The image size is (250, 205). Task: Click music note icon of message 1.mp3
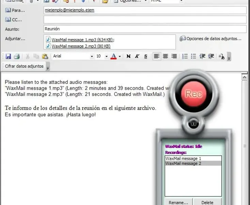click(48, 39)
